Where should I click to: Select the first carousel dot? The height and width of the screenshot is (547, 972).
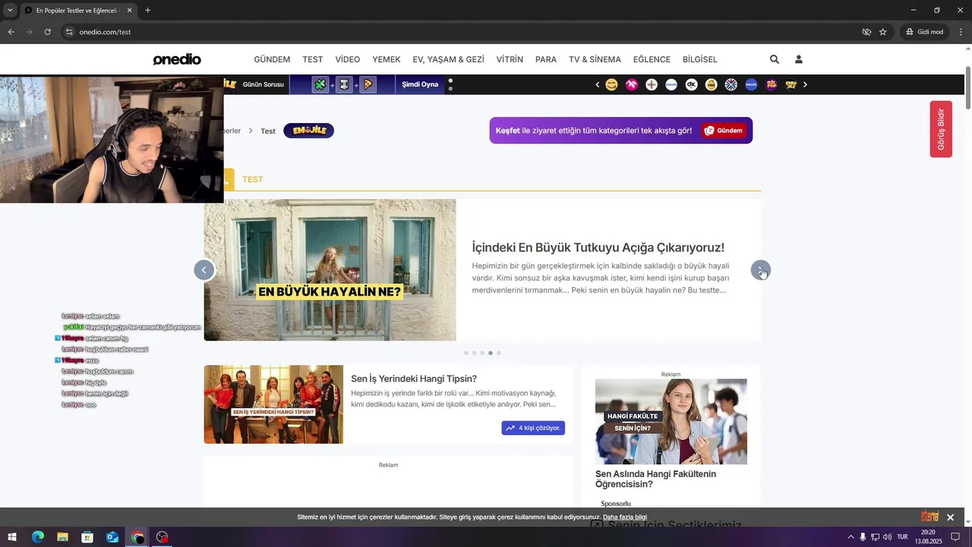pos(466,353)
